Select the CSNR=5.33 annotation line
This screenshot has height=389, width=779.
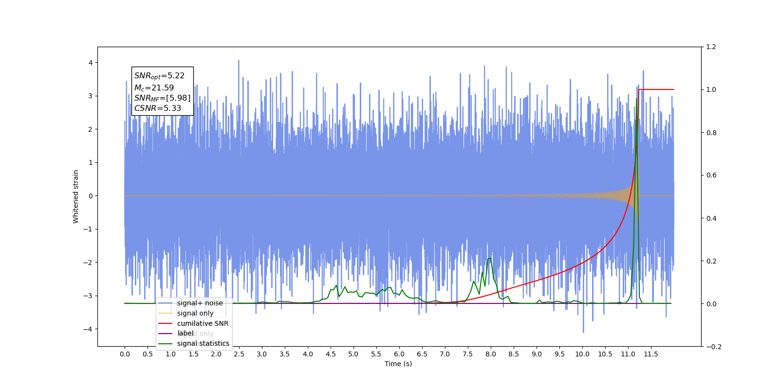(157, 108)
